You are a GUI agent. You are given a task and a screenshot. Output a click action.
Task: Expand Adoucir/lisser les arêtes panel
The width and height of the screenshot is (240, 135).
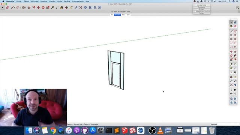point(201,11)
